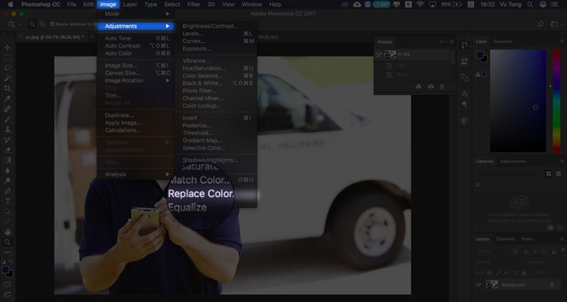The height and width of the screenshot is (302, 567).
Task: Open the Normal blend mode dropdown
Action: (499, 262)
